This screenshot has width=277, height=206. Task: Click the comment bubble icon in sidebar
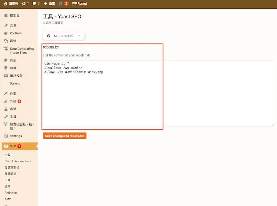coord(6,68)
